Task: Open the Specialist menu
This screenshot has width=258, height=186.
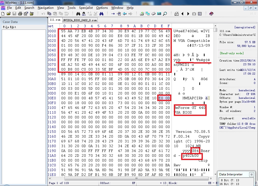Action: [x=86, y=8]
